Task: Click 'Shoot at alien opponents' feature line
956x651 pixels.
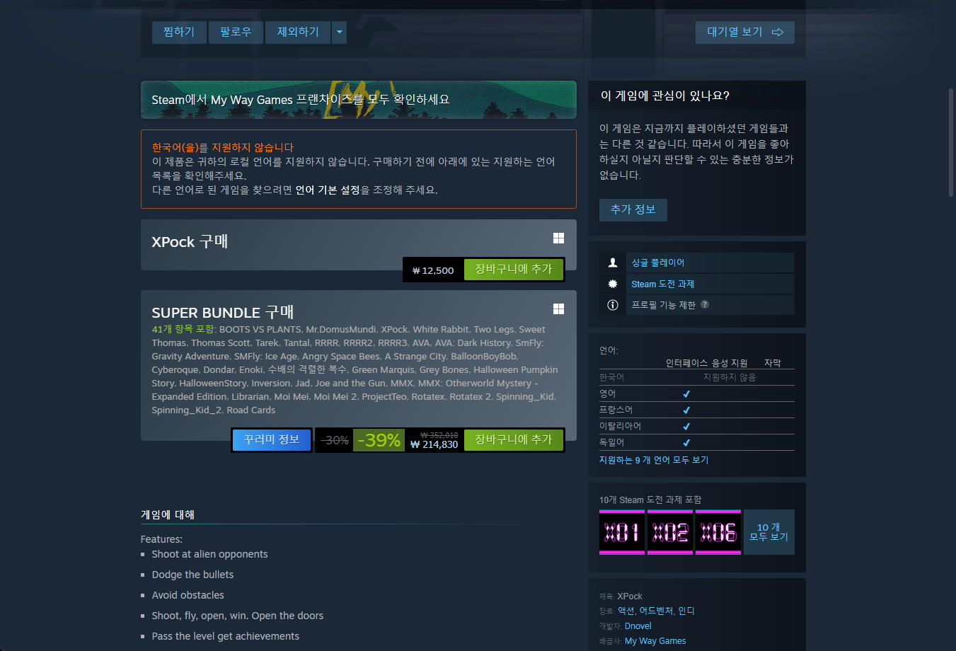Action: [209, 554]
